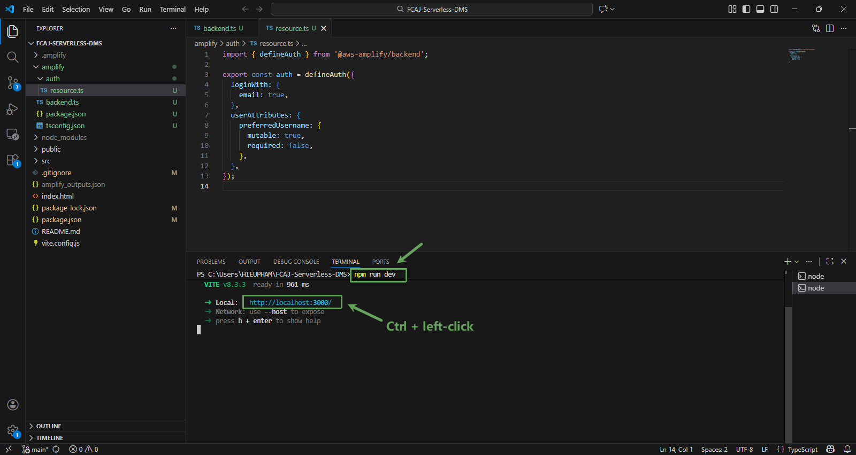
Task: Open the Accounts menu icon
Action: tap(13, 405)
